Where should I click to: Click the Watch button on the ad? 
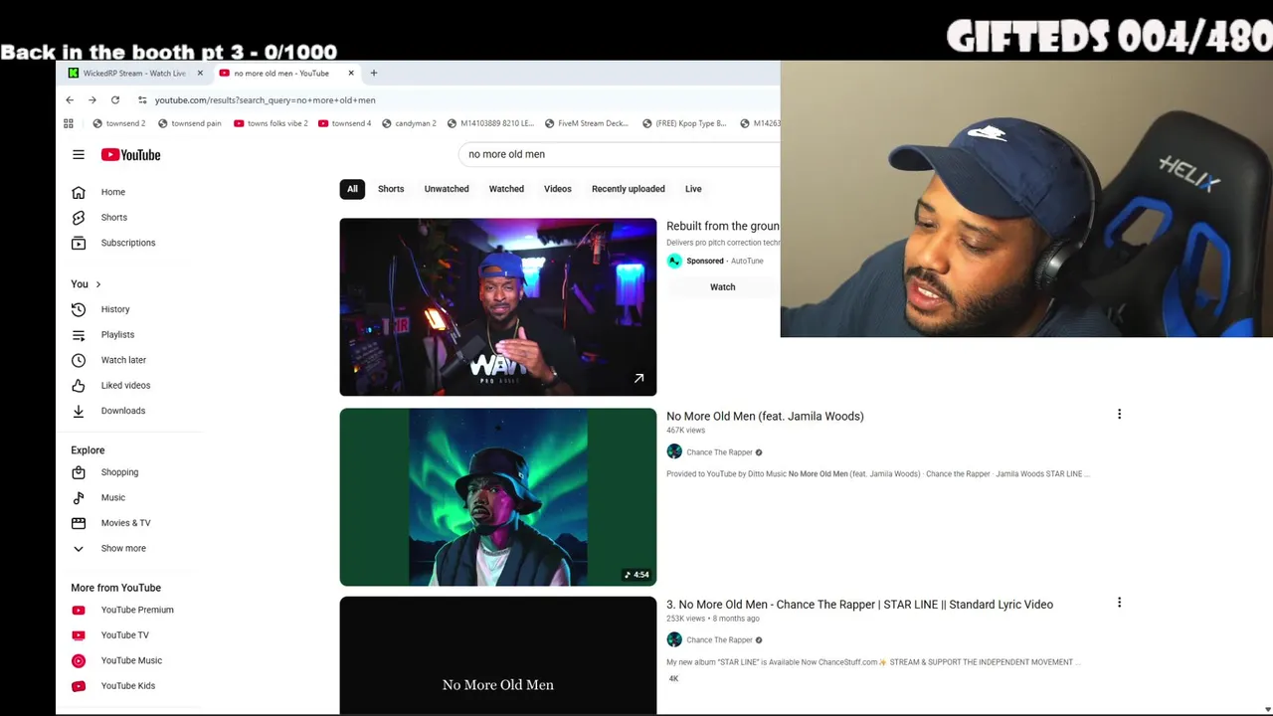pos(723,287)
